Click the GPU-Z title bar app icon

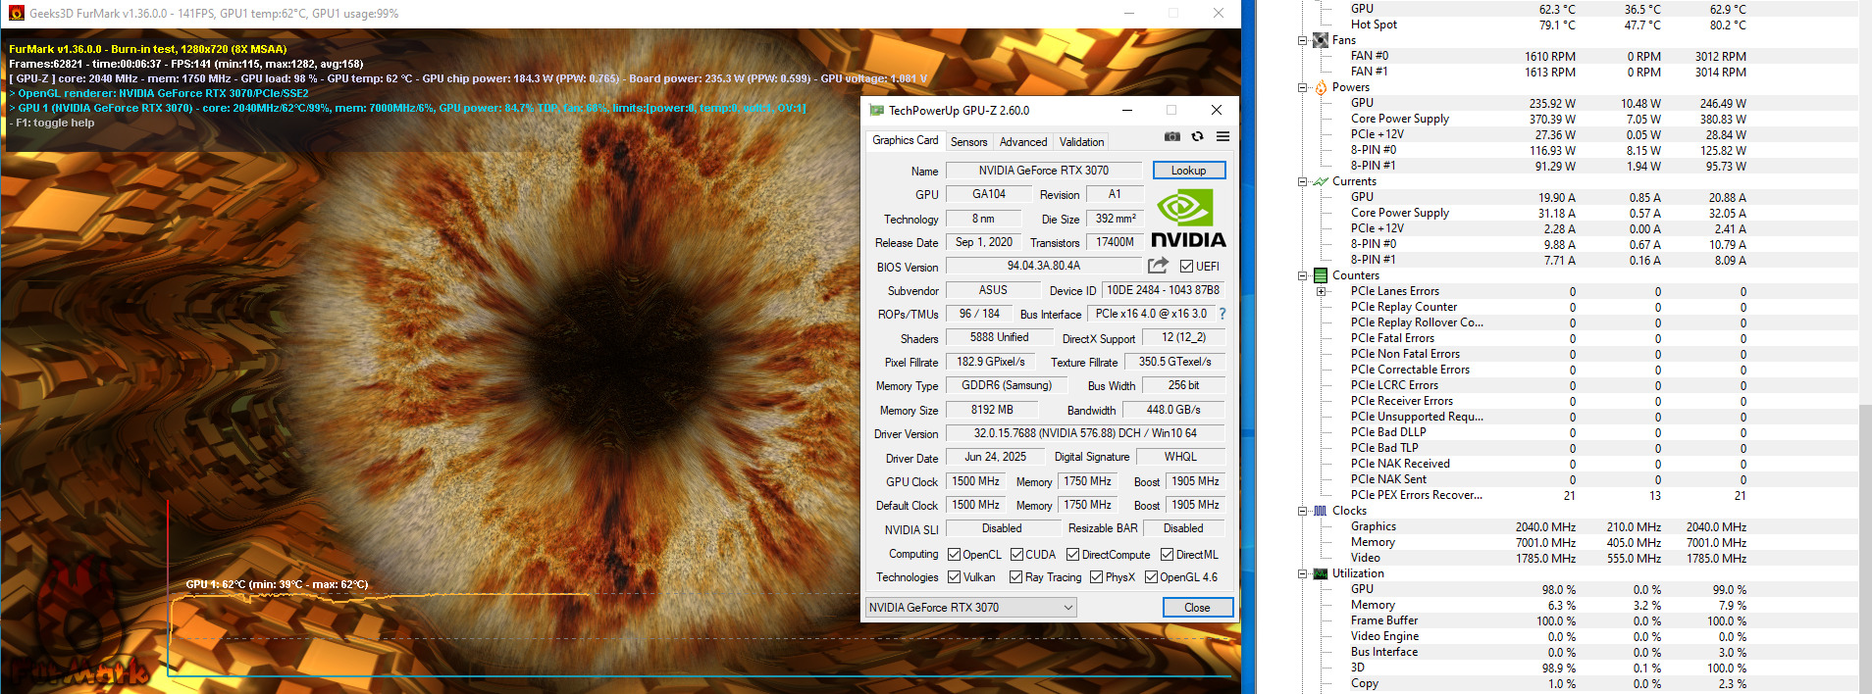[x=876, y=110]
